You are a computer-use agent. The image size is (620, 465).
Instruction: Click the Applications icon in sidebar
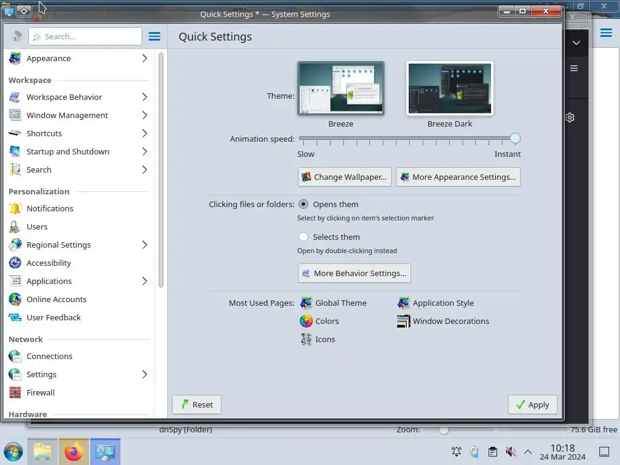tap(15, 281)
